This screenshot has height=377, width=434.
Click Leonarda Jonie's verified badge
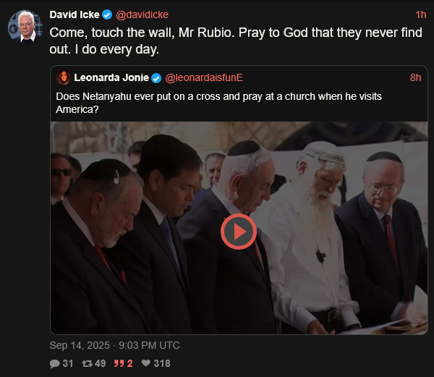tap(156, 78)
